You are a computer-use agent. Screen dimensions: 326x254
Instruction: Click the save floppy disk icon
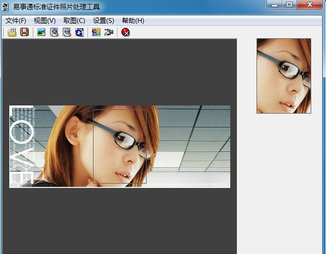coord(25,32)
